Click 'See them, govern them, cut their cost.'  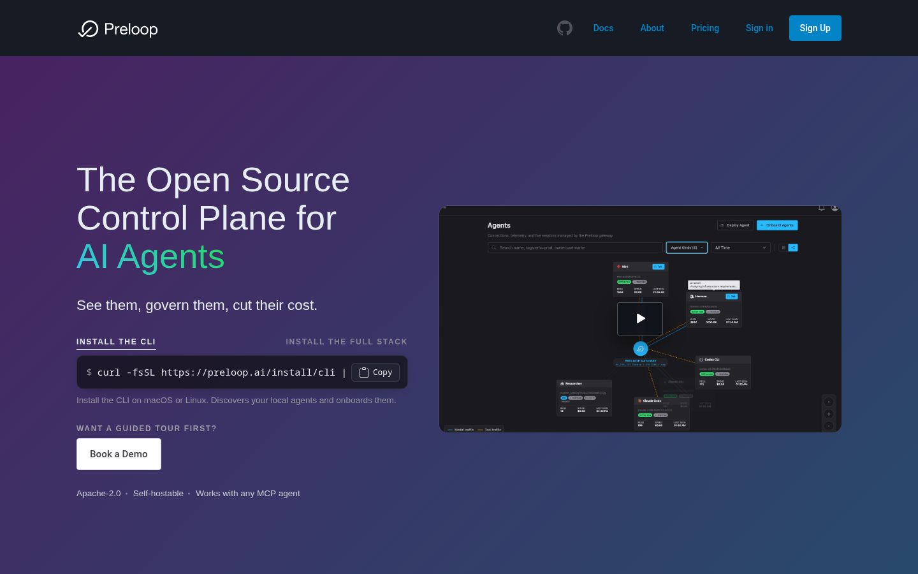click(197, 305)
